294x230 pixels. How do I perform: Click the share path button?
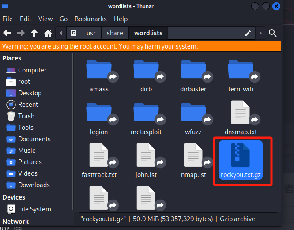115,33
